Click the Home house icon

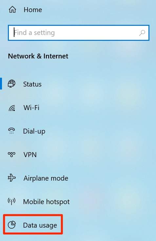tap(12, 9)
